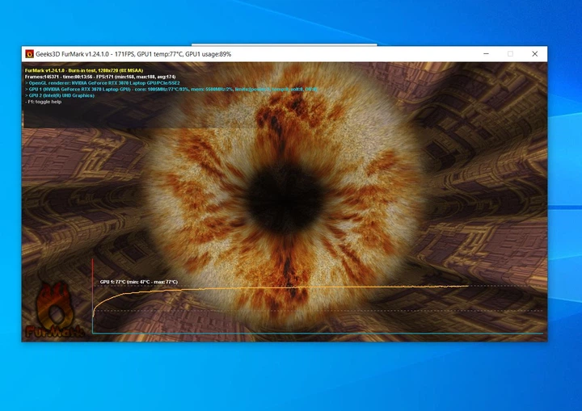Click the FurMark window title text
The height and width of the screenshot is (411, 582).
(133, 54)
